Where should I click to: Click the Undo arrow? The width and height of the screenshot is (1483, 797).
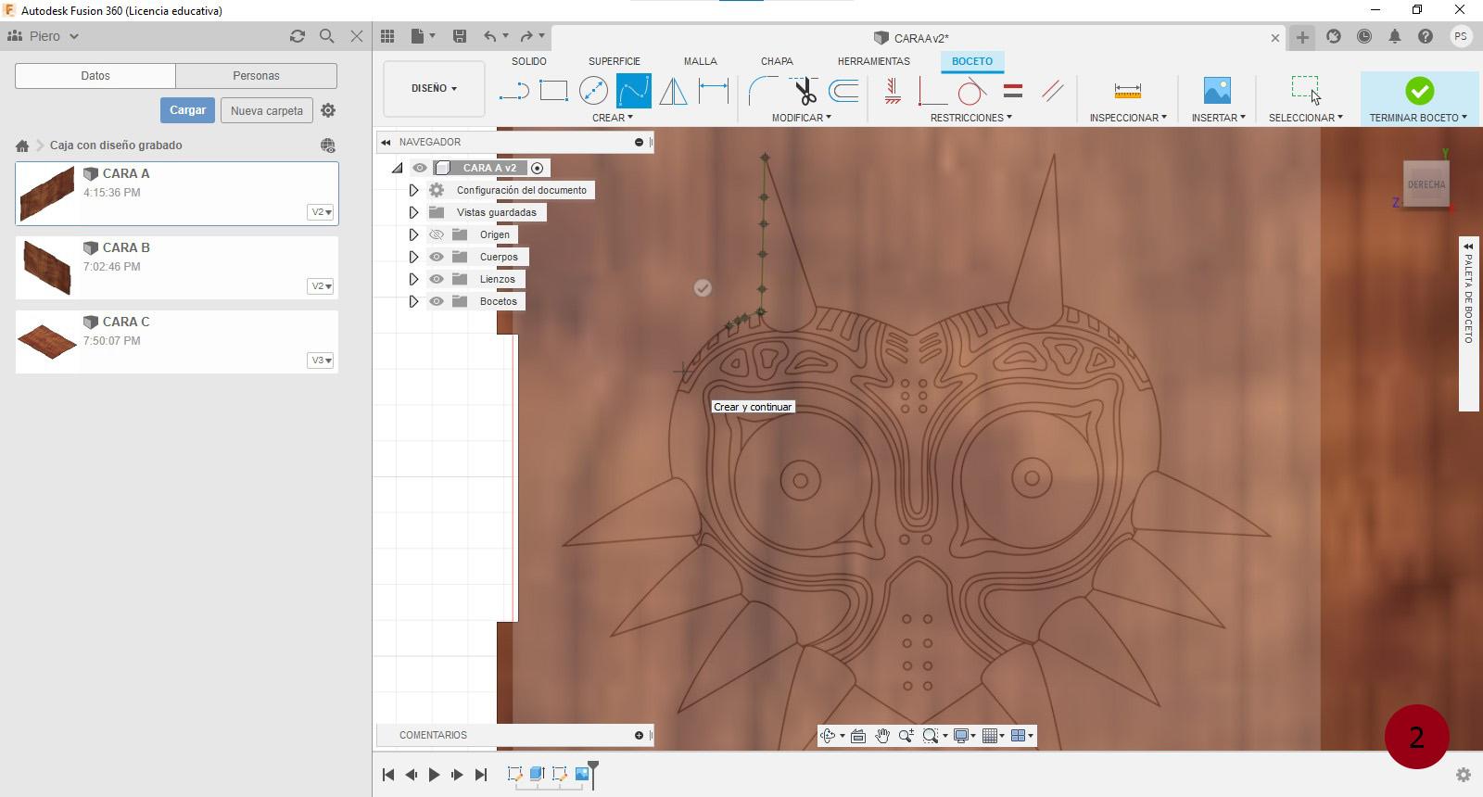pyautogui.click(x=490, y=36)
